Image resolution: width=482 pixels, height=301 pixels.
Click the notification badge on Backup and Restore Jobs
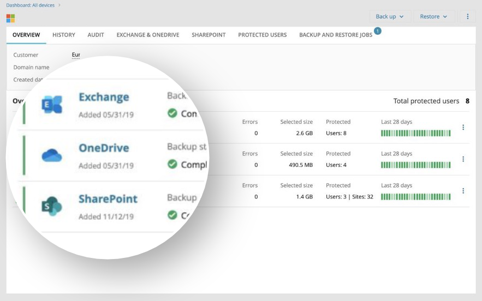[x=378, y=31]
